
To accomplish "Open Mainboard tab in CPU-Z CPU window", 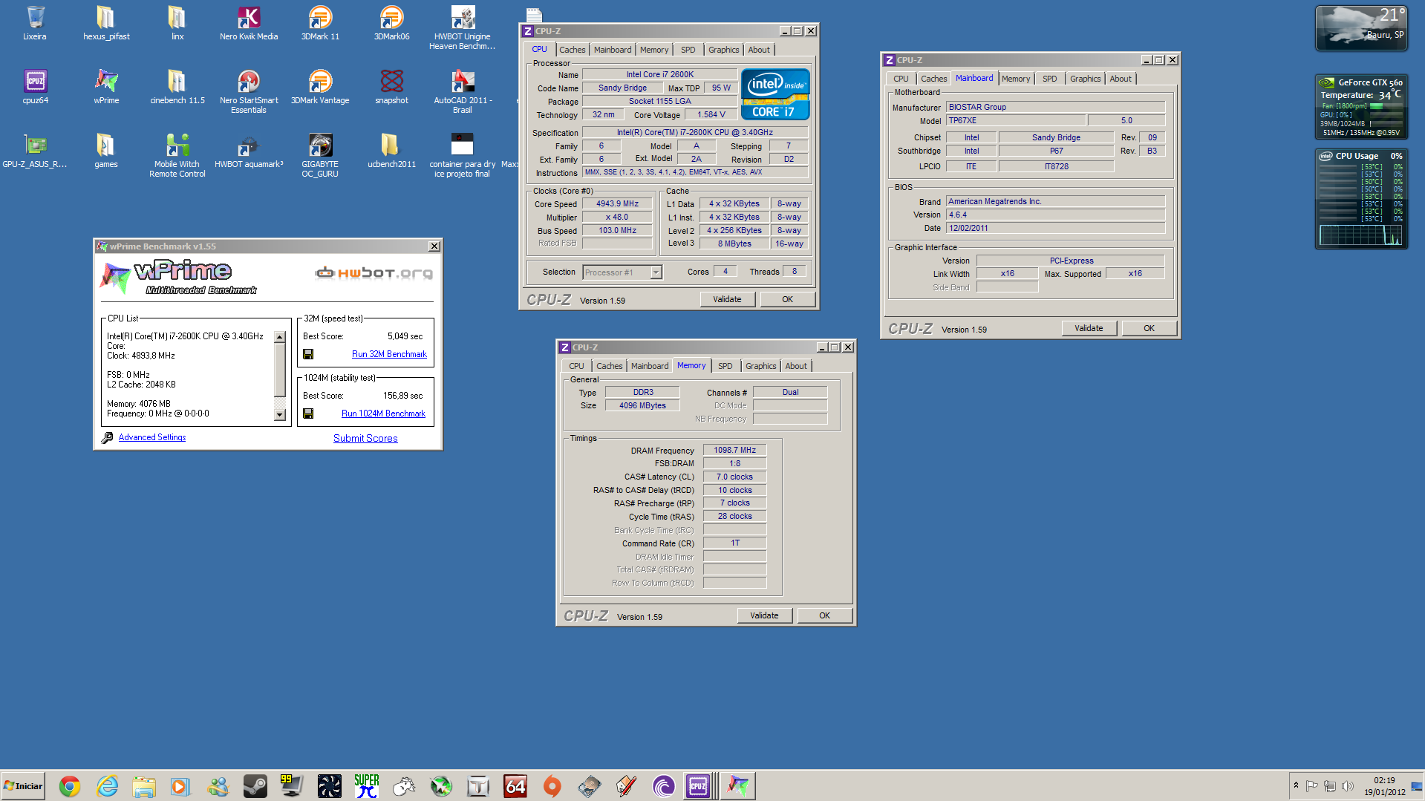I will 613,50.
